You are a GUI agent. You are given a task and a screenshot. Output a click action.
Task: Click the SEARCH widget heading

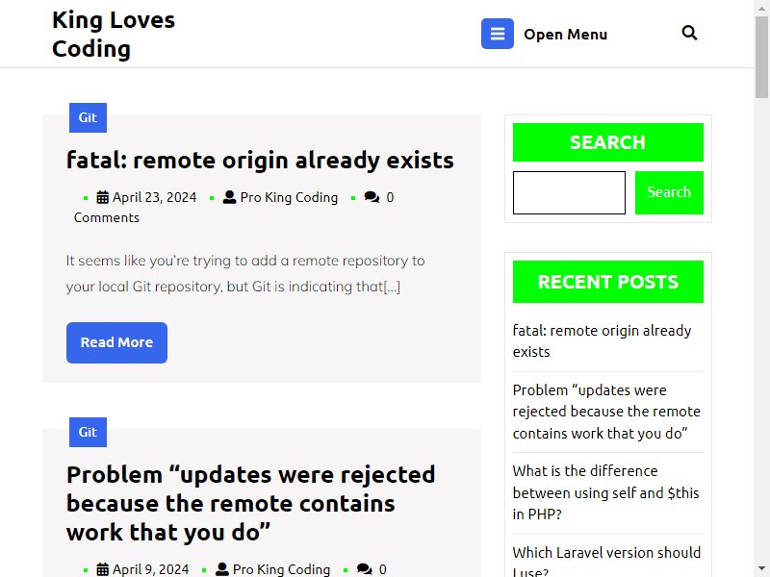click(608, 142)
